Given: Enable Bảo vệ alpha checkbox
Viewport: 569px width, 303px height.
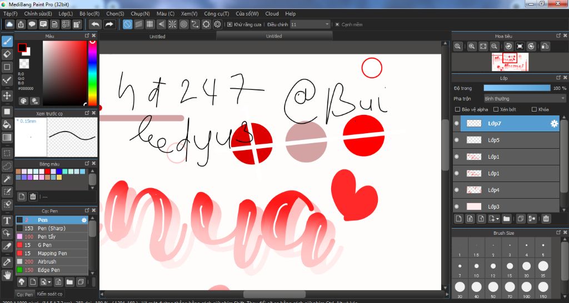Looking at the screenshot, I should click(457, 109).
